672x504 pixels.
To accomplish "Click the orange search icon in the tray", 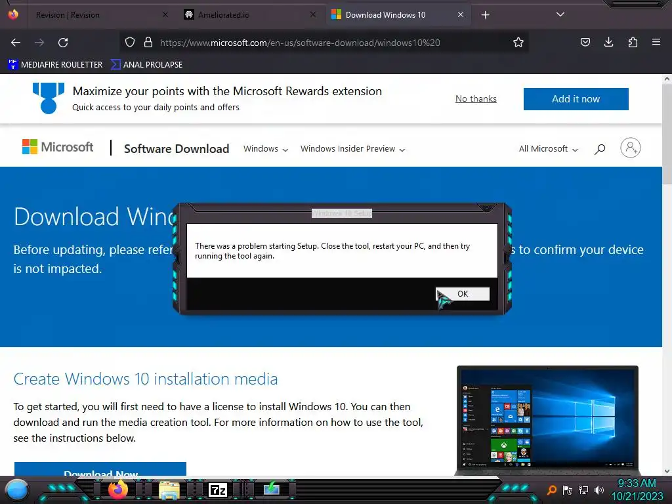I will click(552, 490).
